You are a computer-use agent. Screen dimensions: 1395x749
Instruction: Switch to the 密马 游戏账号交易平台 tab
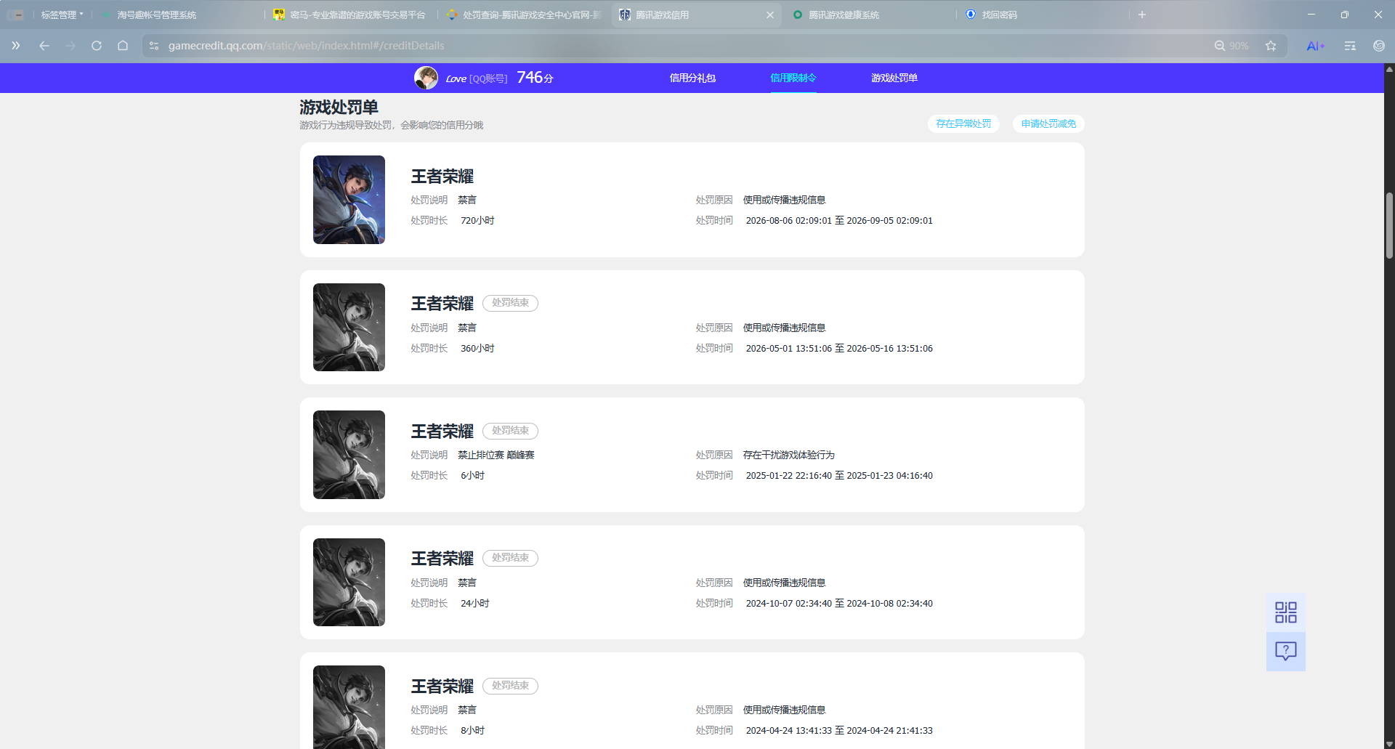coord(352,15)
